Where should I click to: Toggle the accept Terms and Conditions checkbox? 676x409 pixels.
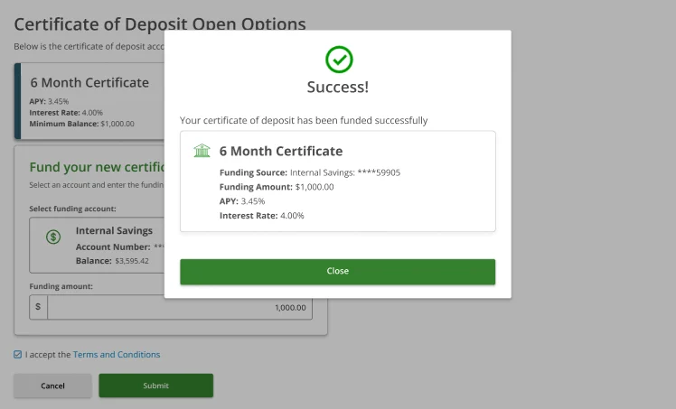tap(18, 354)
